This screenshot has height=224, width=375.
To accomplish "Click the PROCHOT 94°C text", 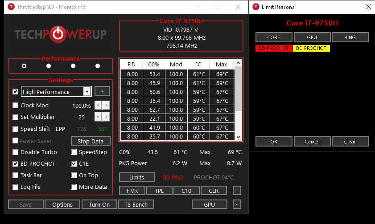I will pos(214,177).
